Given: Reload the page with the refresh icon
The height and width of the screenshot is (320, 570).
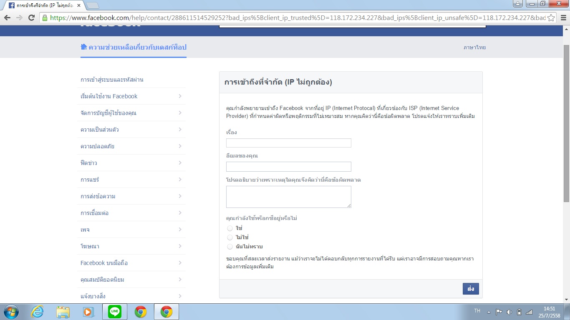Looking at the screenshot, I should (31, 17).
